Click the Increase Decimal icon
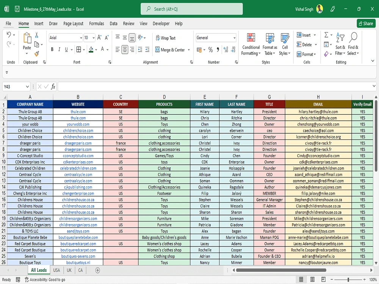The image size is (379, 284). tap(226, 50)
